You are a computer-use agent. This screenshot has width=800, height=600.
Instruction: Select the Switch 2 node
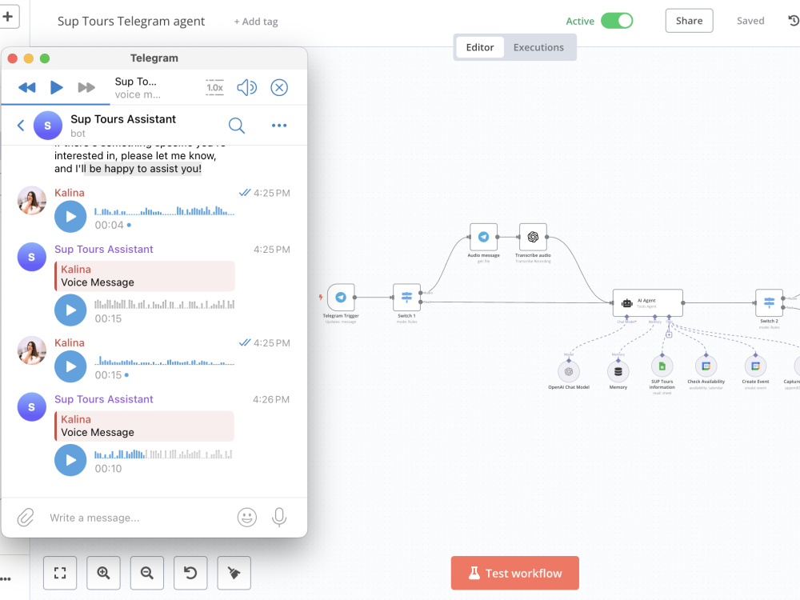tap(769, 302)
